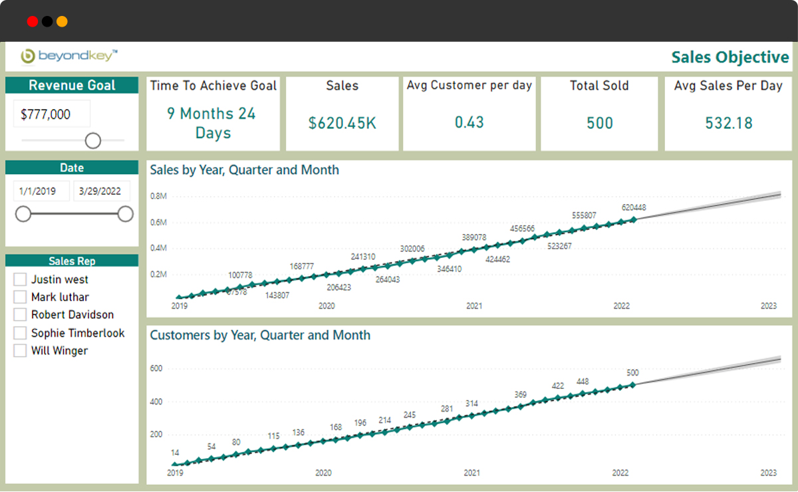Click the yellow traffic light dot
This screenshot has height=492, width=798.
coord(62,21)
